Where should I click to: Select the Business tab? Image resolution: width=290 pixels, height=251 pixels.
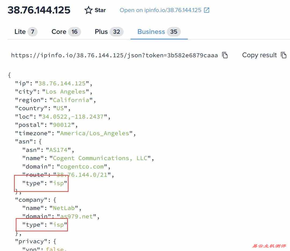click(151, 32)
